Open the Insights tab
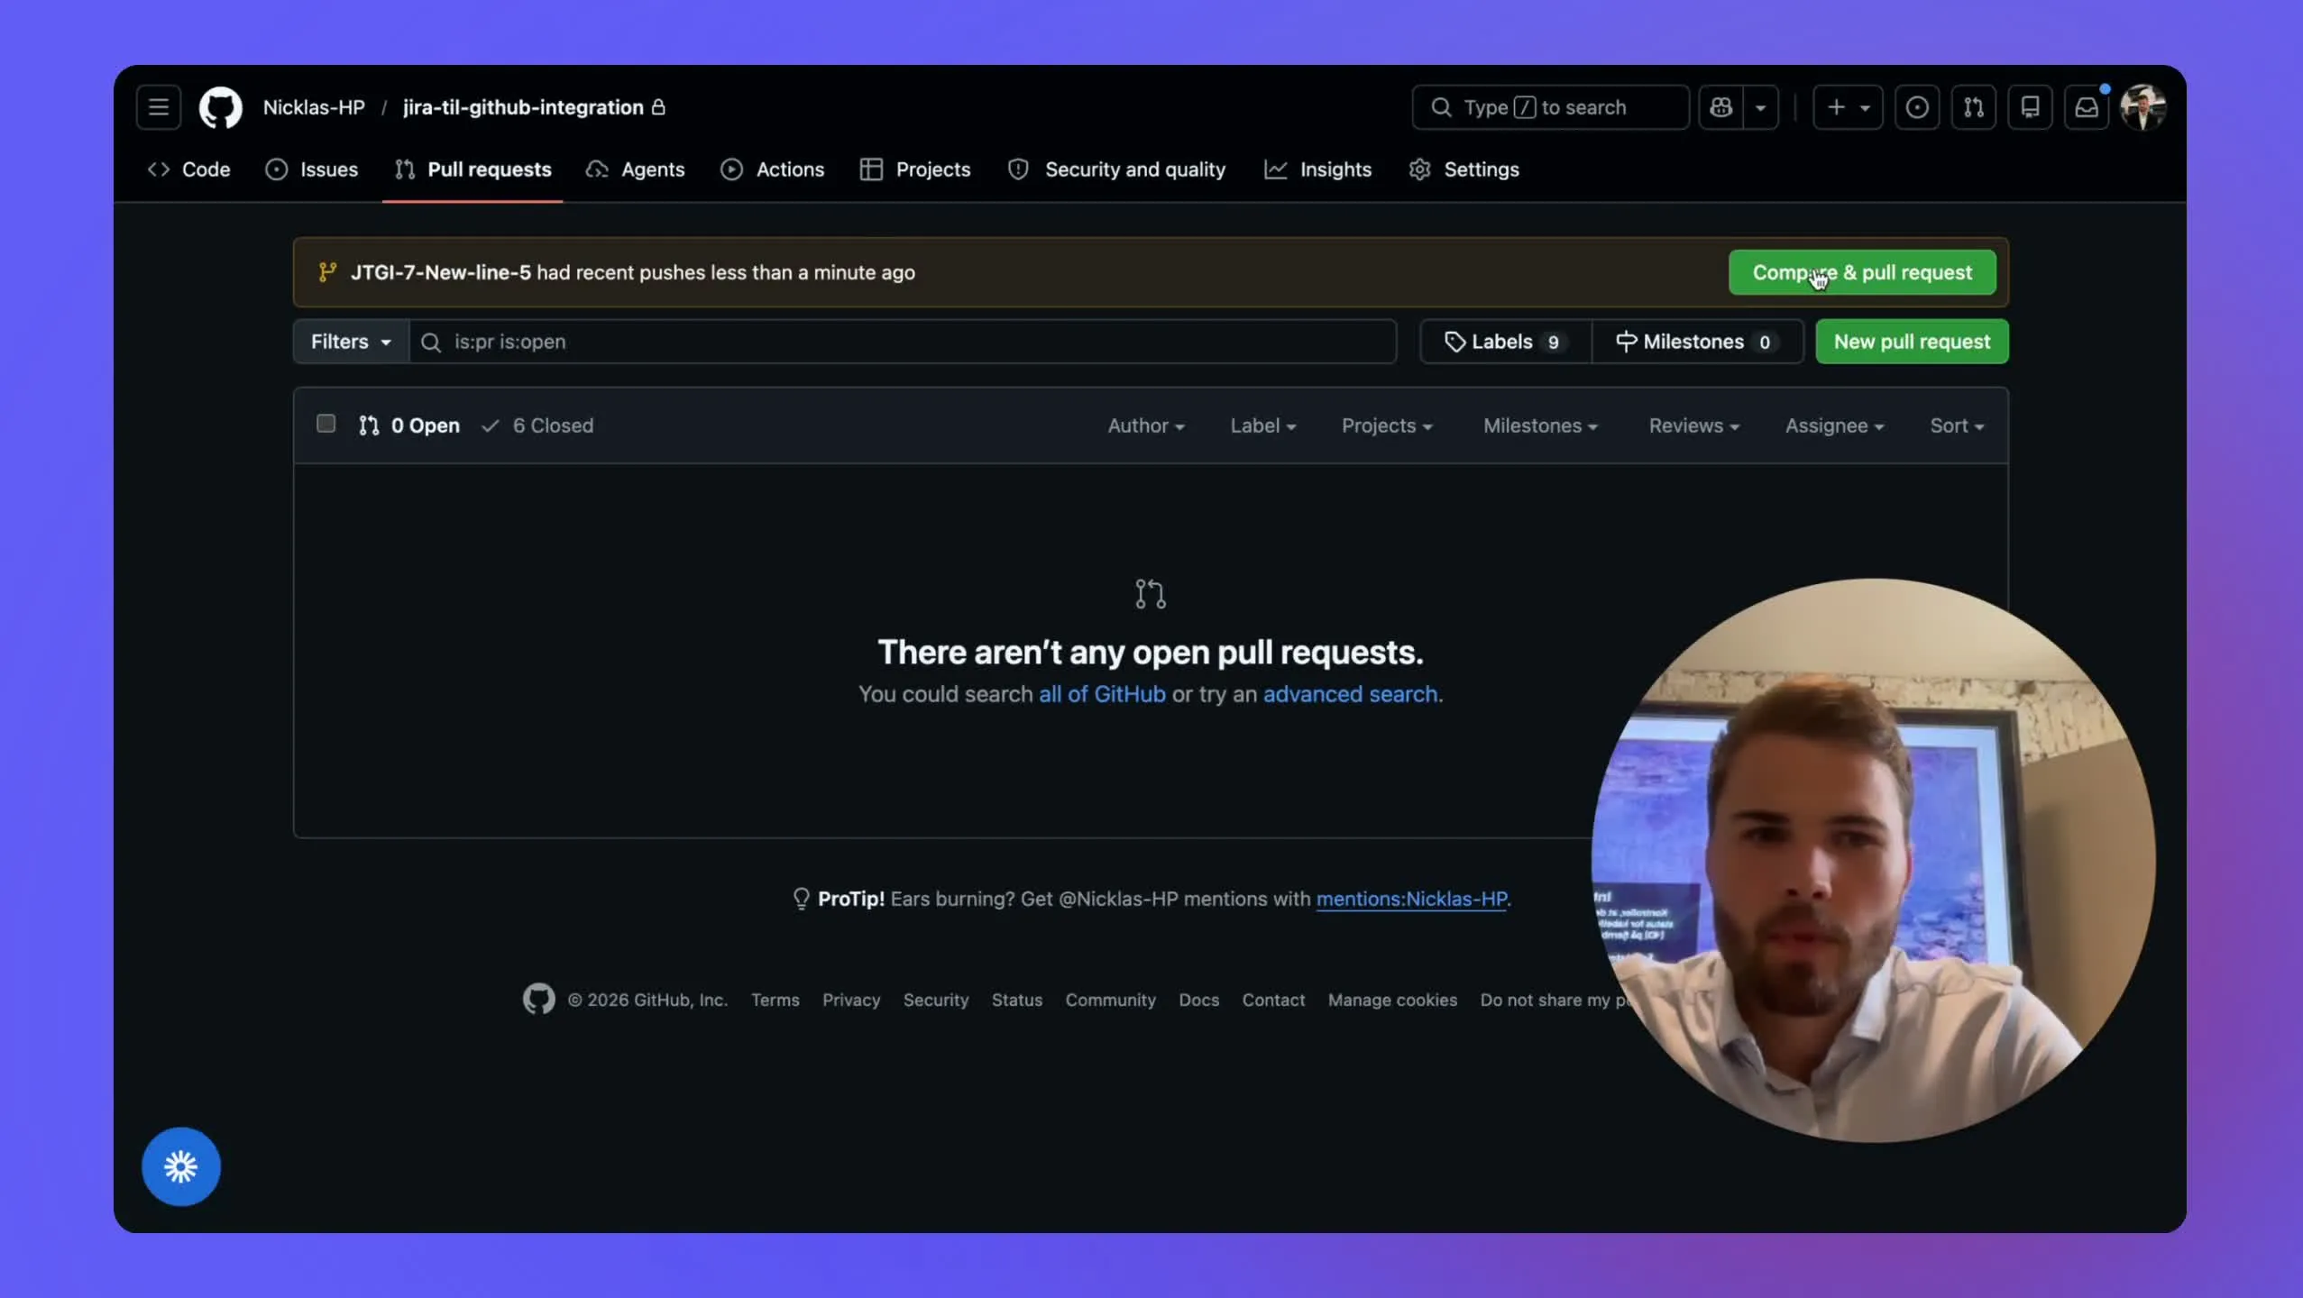 1317,169
